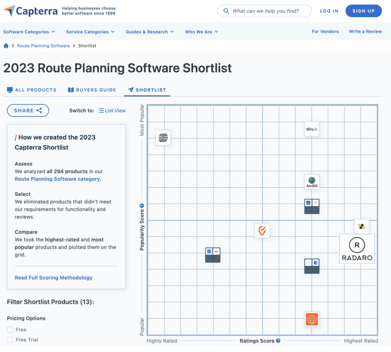Switch to the BUYERS GUIDE tab
Image resolution: width=391 pixels, height=352 pixels.
92,90
